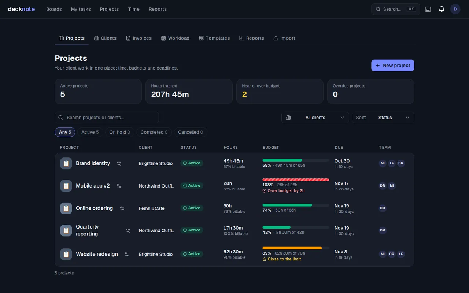Open the Website redesign project link
This screenshot has width=469, height=293.
[97, 254]
